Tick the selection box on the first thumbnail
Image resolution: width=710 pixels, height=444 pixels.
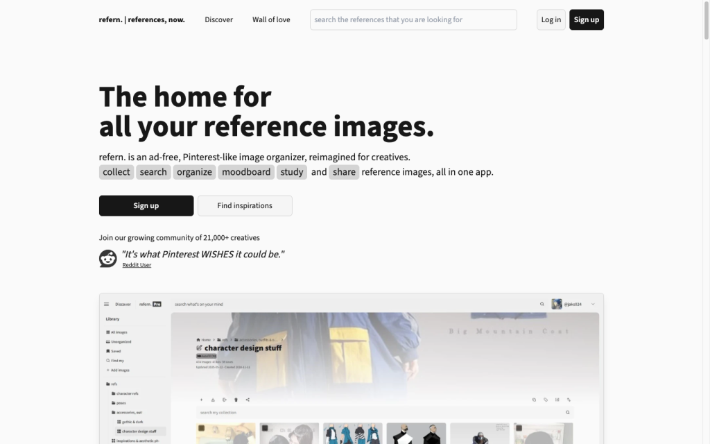point(200,428)
